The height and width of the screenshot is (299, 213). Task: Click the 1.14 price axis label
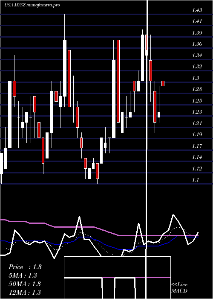(197, 157)
